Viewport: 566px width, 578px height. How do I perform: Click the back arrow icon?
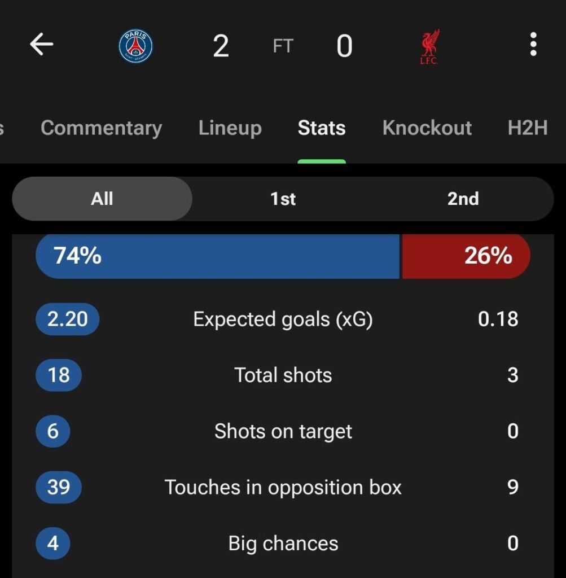(x=40, y=45)
